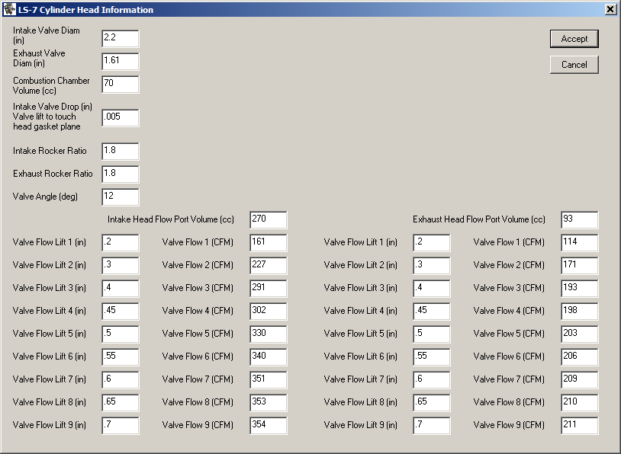Select intake Valve Flow Lift 4 field
This screenshot has height=454, width=621.
121,312
